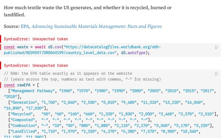Run the rawEPA cell
Viewport: 221px width, 138px height.
coord(217,73)
